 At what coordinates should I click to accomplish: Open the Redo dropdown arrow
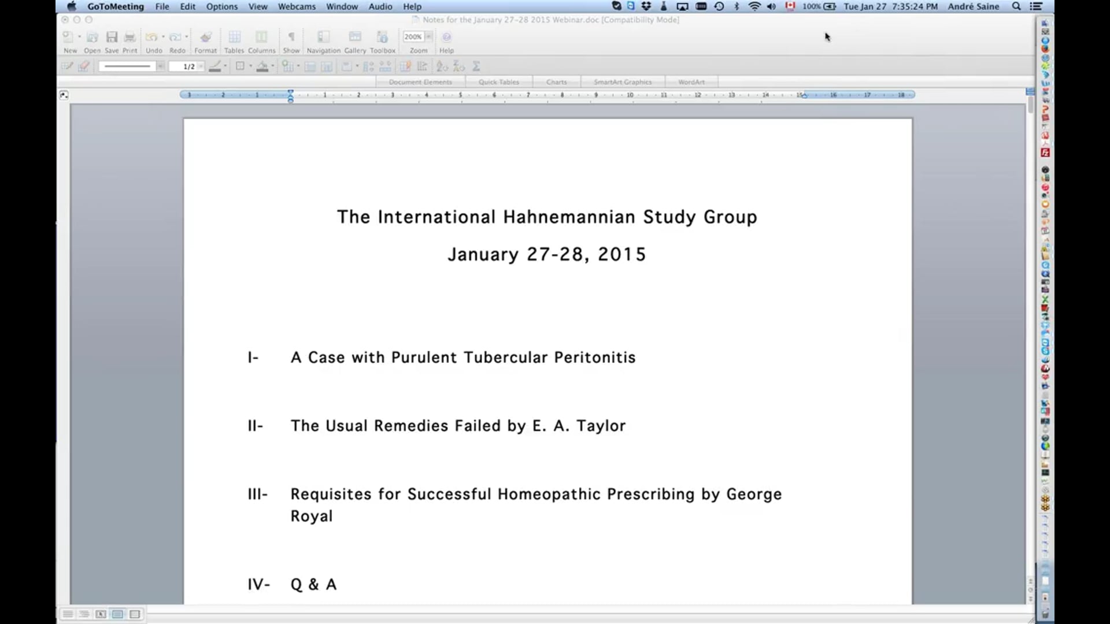pyautogui.click(x=186, y=36)
